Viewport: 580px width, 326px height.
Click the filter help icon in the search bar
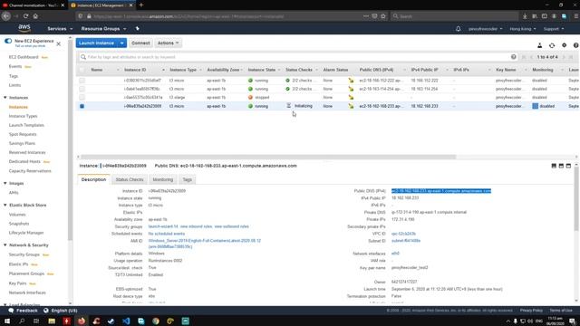tap(514, 57)
